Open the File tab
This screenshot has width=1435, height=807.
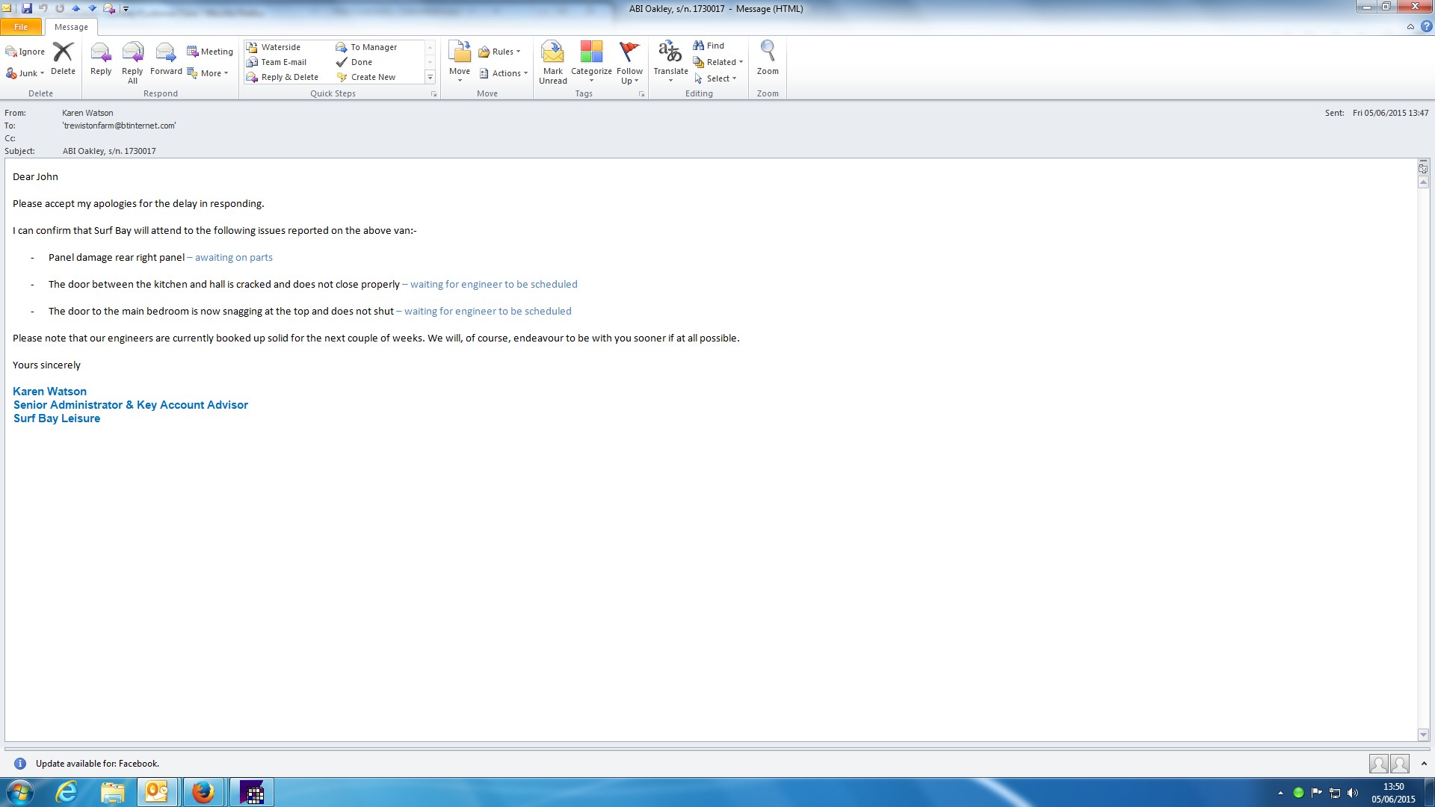click(21, 27)
